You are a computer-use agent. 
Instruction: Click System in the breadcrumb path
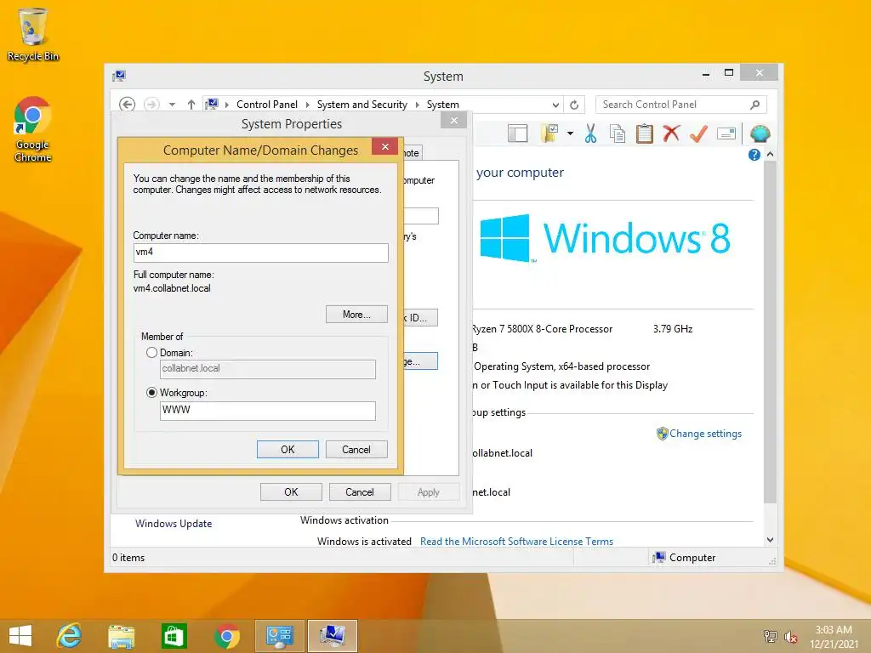442,105
